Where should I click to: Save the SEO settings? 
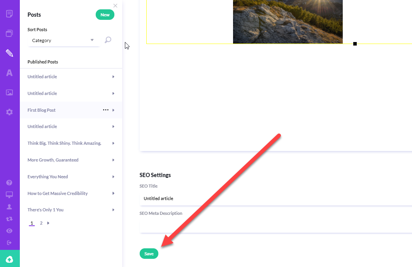(149, 254)
